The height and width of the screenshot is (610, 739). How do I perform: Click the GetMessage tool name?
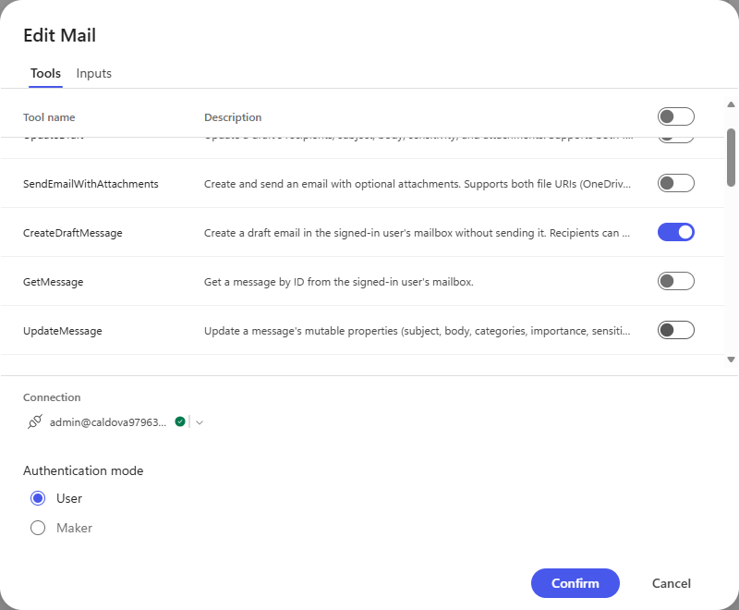tap(54, 282)
